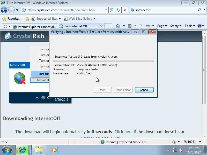Click the scrollbar down arrow

[204, 136]
